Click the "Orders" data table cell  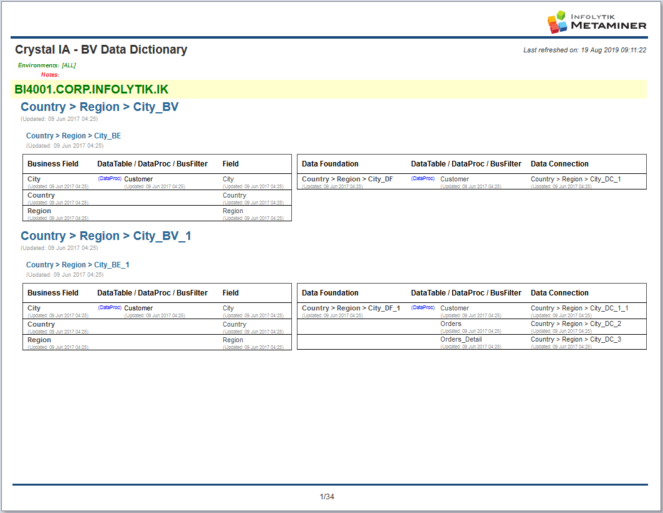(x=451, y=324)
